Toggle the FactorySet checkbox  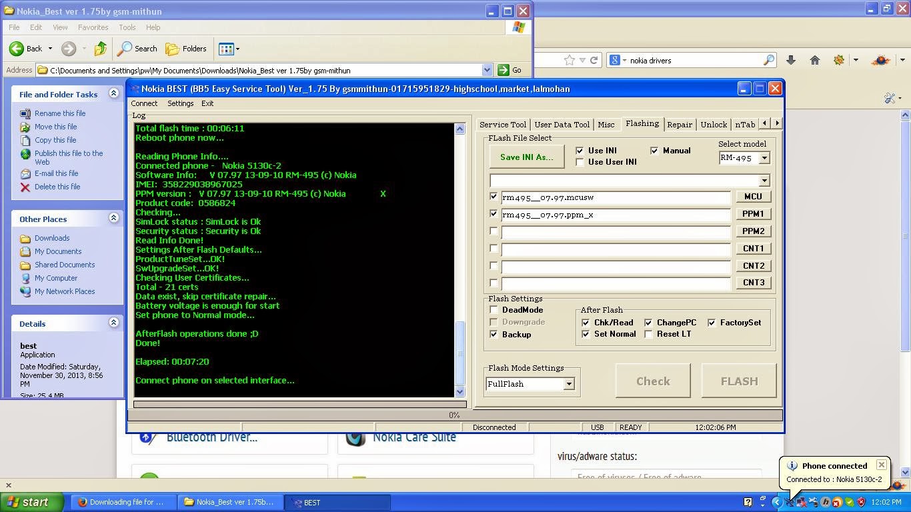(x=712, y=323)
